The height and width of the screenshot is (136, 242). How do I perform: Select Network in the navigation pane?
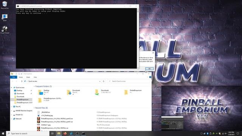point(19,119)
